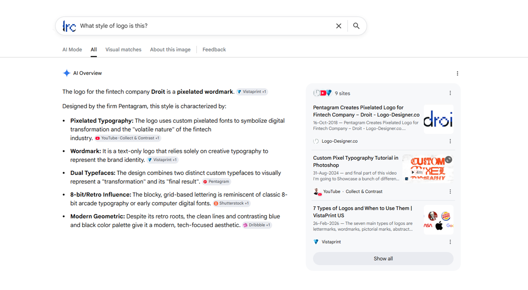This screenshot has width=528, height=290.
Task: Open 7 Types of Logos VistaPrint link
Action: [363, 212]
